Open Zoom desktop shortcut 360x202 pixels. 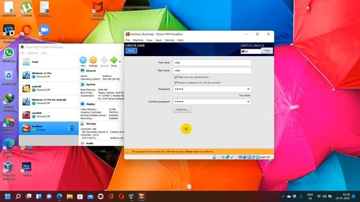coord(44,32)
